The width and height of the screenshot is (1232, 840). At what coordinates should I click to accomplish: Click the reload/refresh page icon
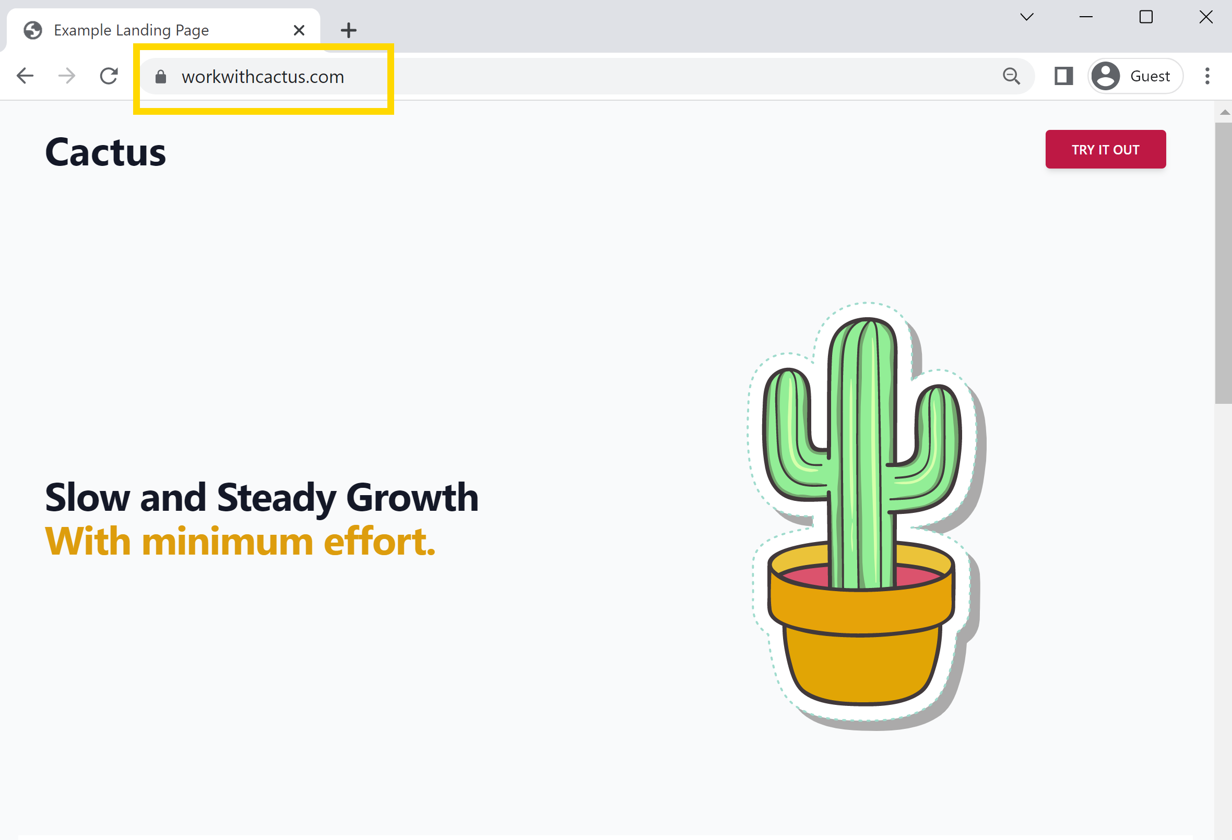pos(109,77)
